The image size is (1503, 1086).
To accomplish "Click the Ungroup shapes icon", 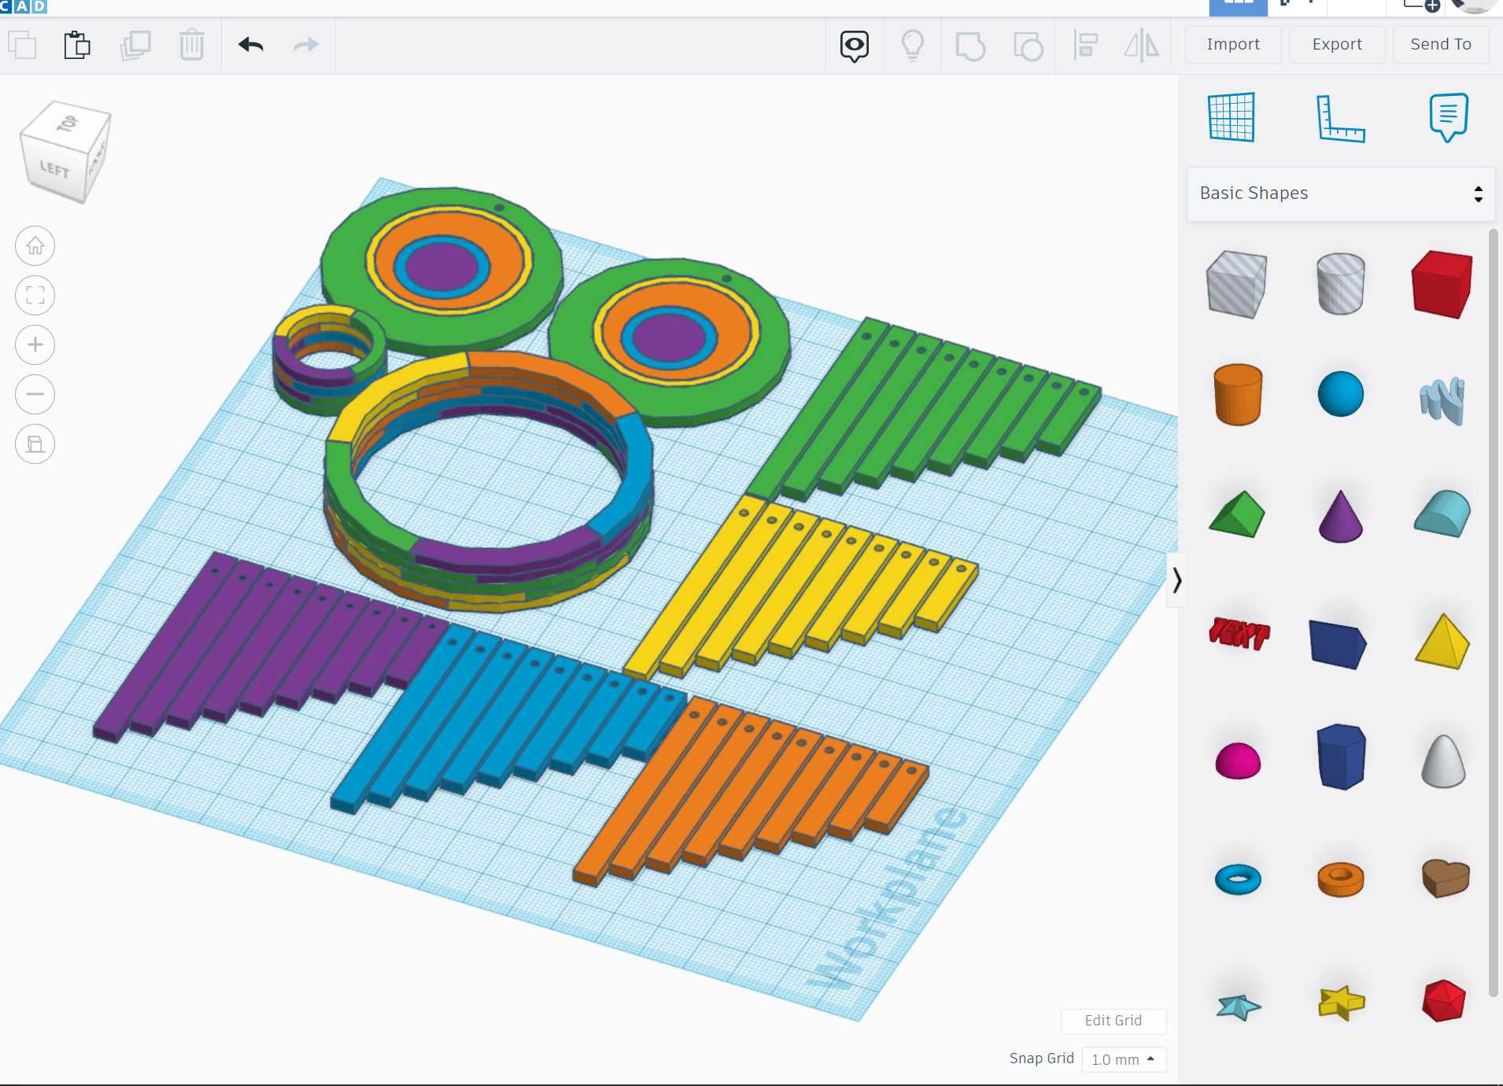I will (1028, 46).
